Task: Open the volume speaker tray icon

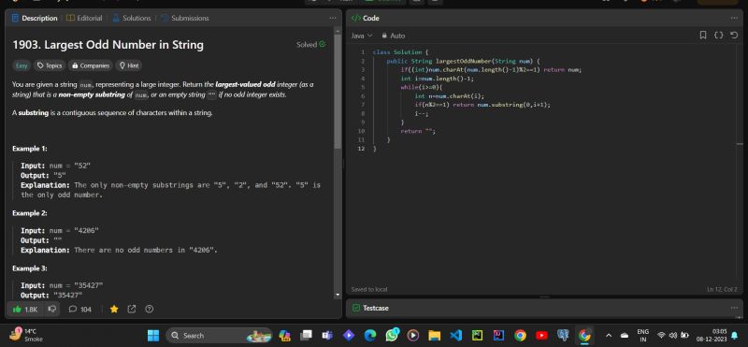Action: click(x=673, y=336)
